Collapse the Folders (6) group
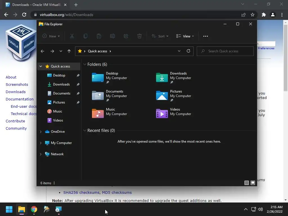The width and height of the screenshot is (288, 216). tap(85, 64)
